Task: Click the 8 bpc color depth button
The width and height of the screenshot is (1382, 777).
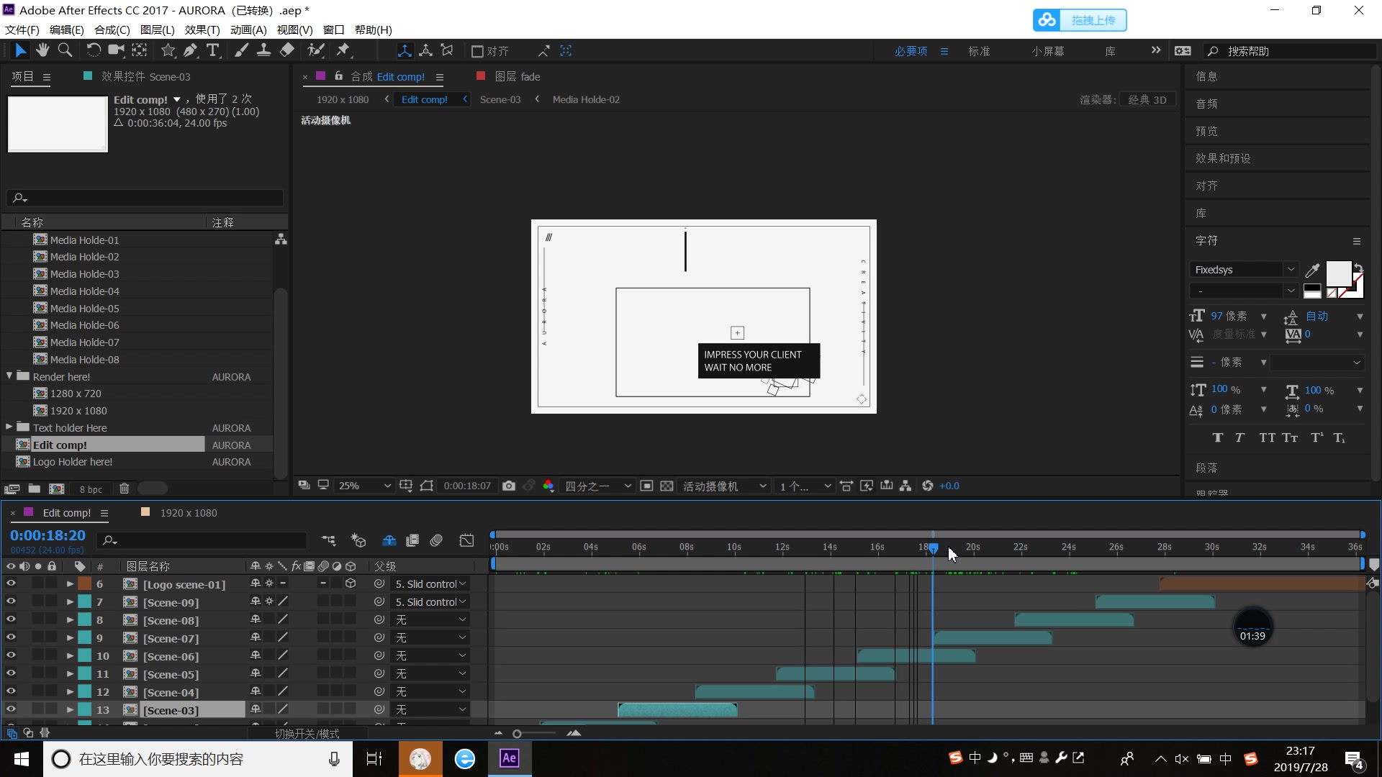Action: (91, 489)
